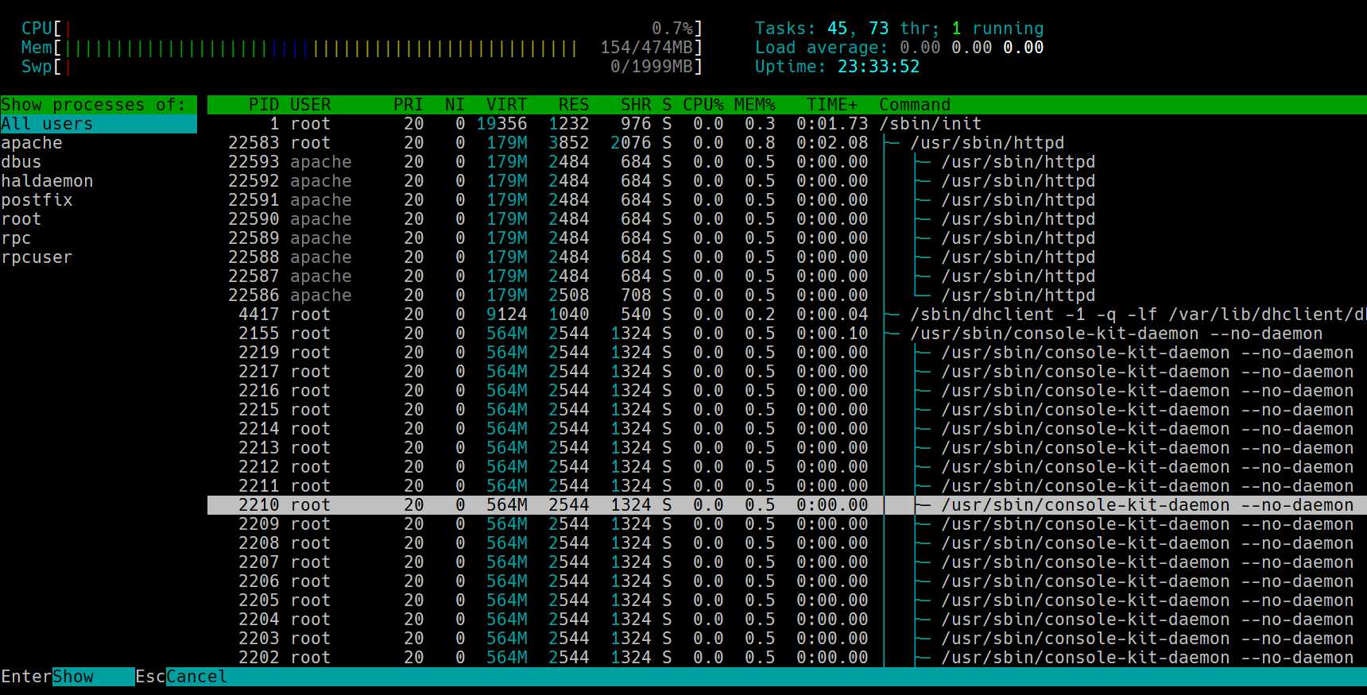
Task: Click the Tasks count summary text
Action: (x=899, y=29)
